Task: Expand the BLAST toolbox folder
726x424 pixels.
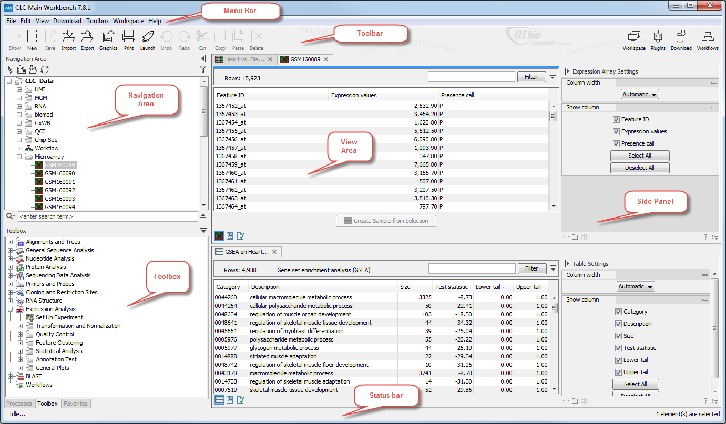Action: click(x=10, y=376)
